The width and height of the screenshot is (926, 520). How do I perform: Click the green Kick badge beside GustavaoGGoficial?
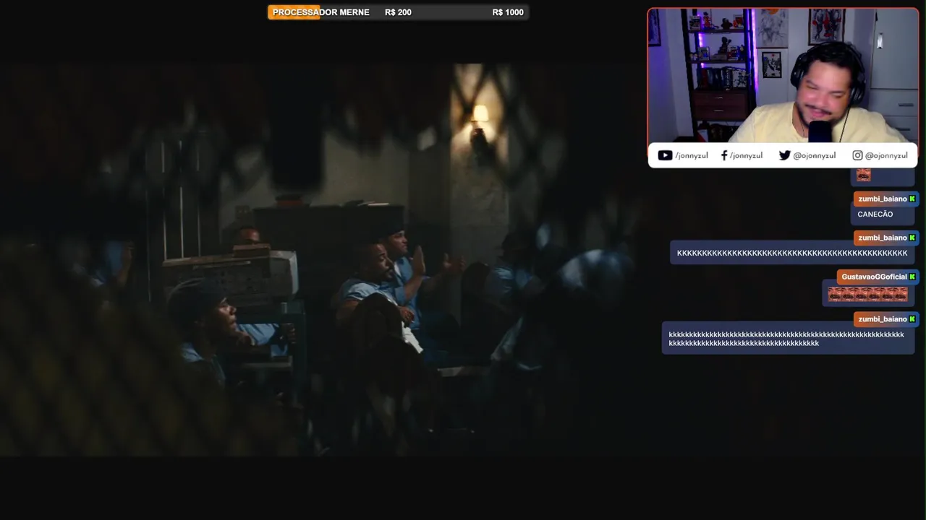point(912,277)
